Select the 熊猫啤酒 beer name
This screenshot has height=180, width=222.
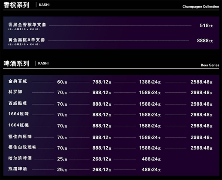(17, 169)
